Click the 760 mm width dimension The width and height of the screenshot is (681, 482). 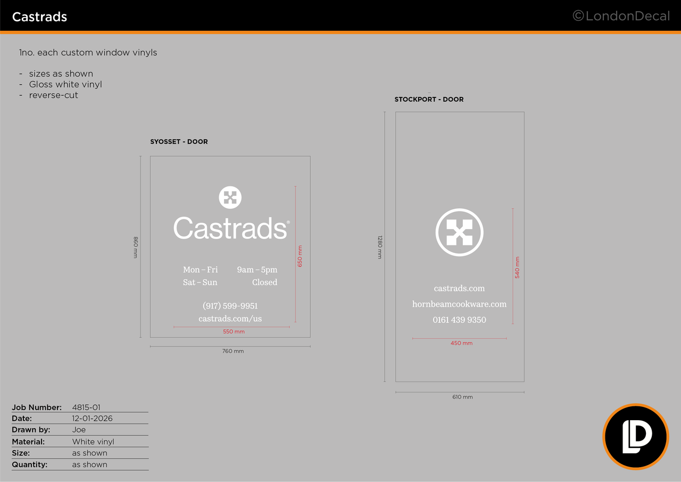pyautogui.click(x=233, y=352)
